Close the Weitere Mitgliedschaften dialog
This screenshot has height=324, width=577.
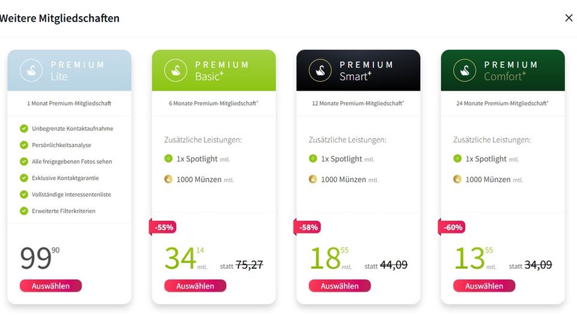pyautogui.click(x=569, y=18)
